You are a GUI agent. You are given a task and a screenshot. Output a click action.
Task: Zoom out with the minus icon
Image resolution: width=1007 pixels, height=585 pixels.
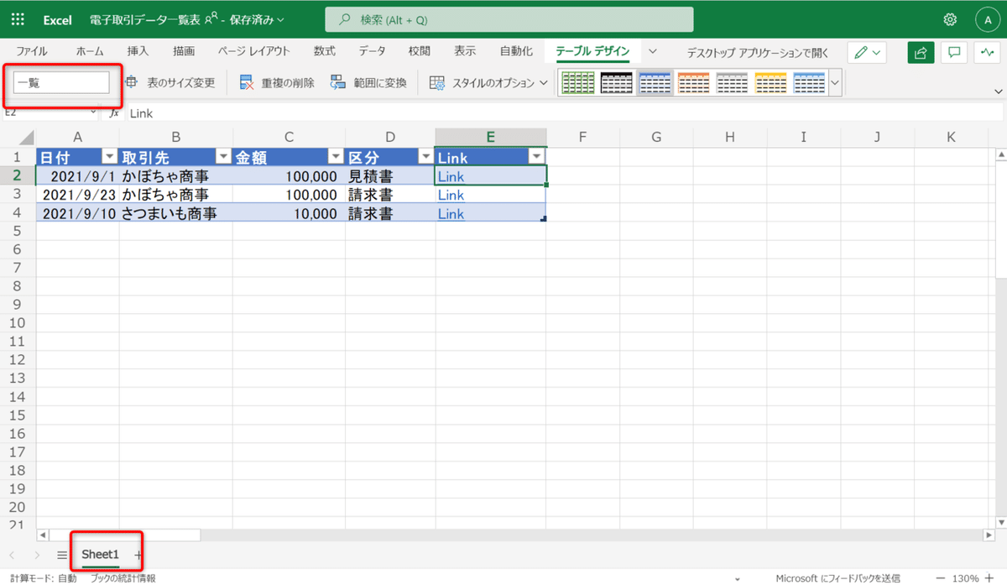(x=939, y=578)
